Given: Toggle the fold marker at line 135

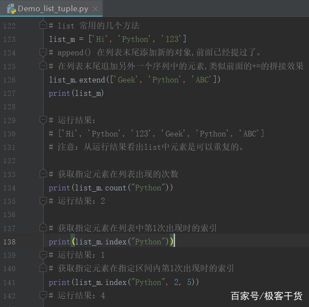Looking at the screenshot, I should pos(43,202).
